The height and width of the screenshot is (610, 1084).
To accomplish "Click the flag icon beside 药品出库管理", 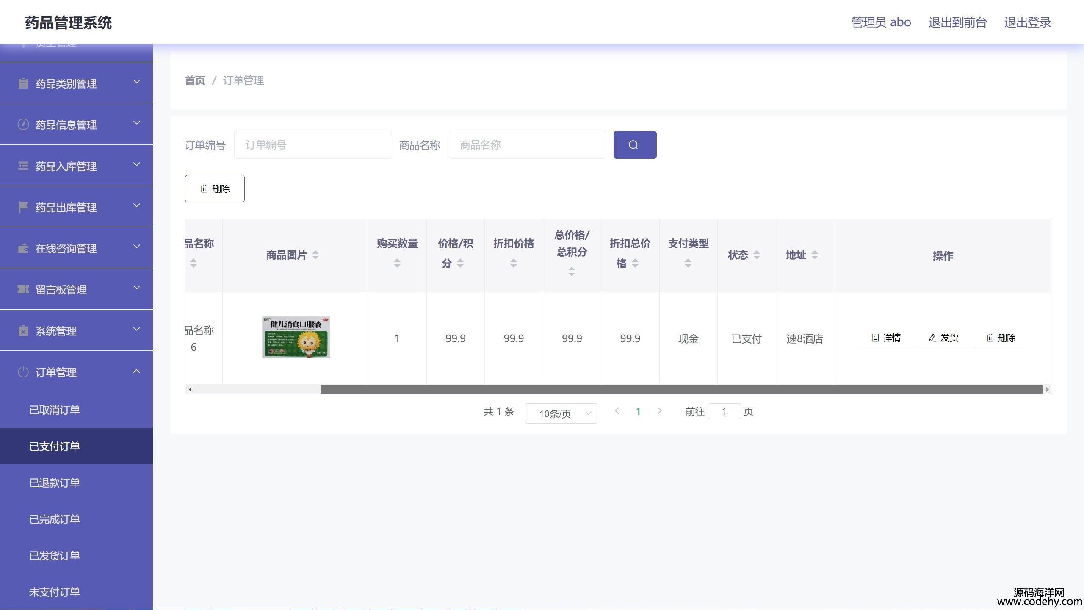I will [x=23, y=207].
